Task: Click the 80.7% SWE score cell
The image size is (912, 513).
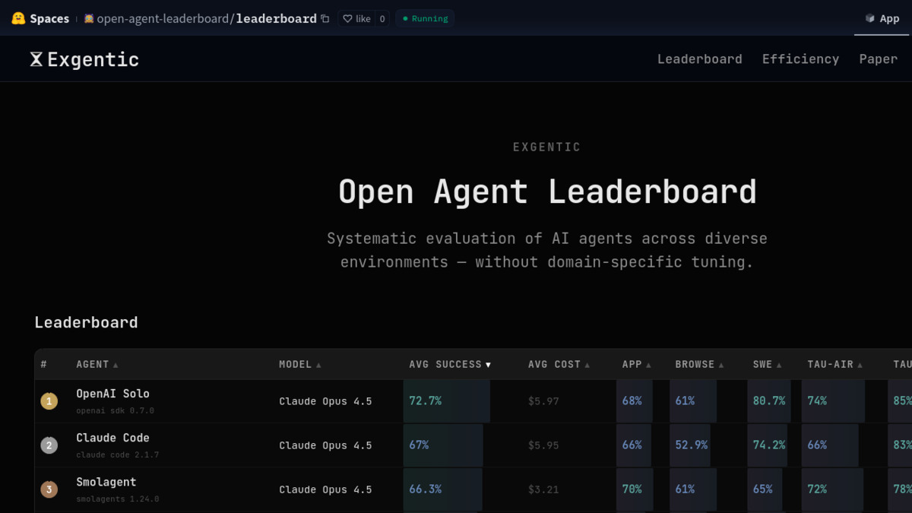Action: point(769,401)
